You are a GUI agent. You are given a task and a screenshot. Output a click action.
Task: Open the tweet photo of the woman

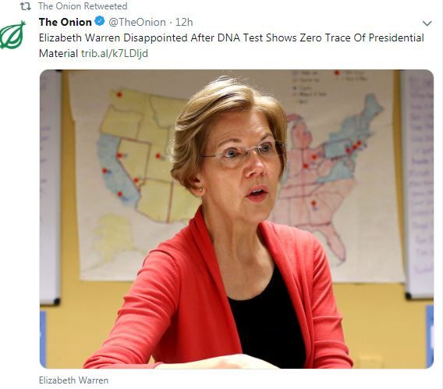[x=236, y=219]
